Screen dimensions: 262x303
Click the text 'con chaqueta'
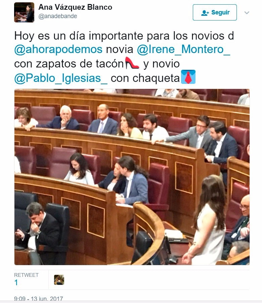pos(145,78)
